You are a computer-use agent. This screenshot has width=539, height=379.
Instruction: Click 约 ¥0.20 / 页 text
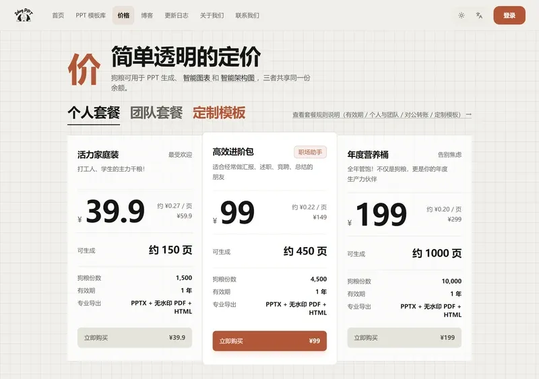(x=444, y=209)
